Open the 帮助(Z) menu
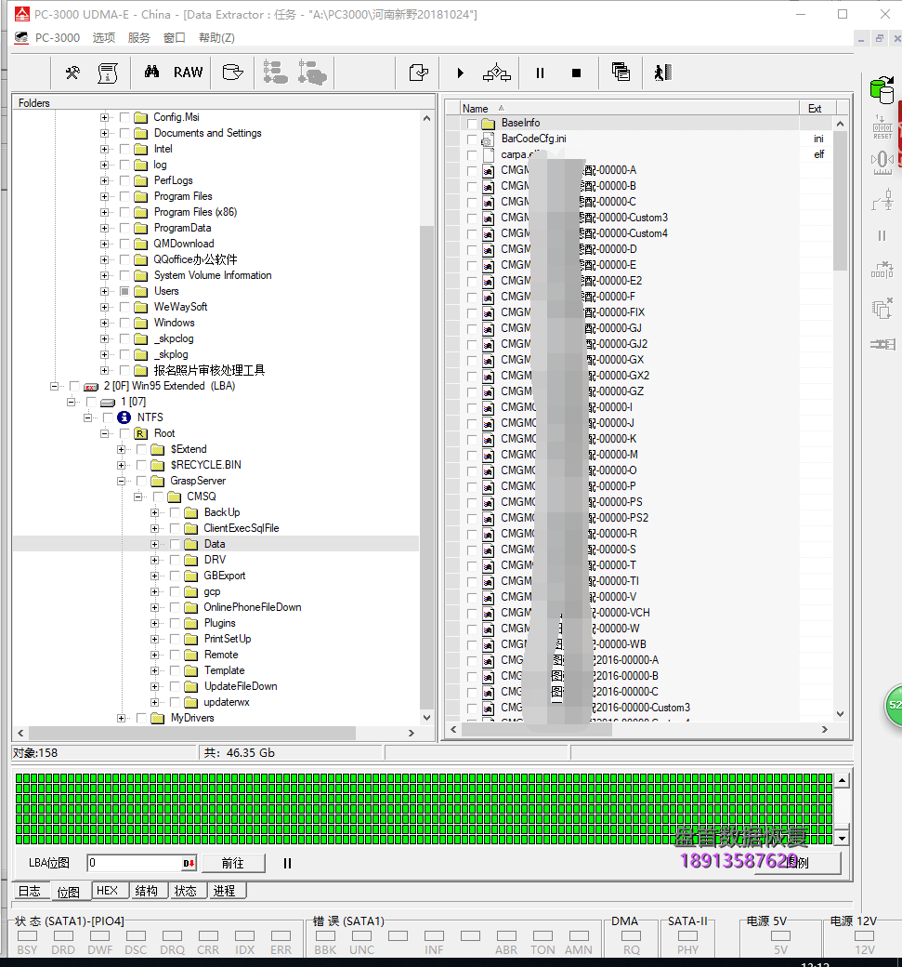 coord(216,37)
